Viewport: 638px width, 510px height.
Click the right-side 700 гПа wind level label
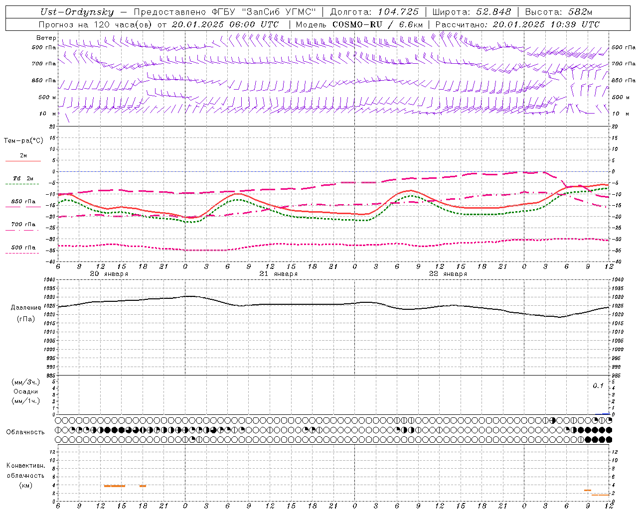pos(624,64)
